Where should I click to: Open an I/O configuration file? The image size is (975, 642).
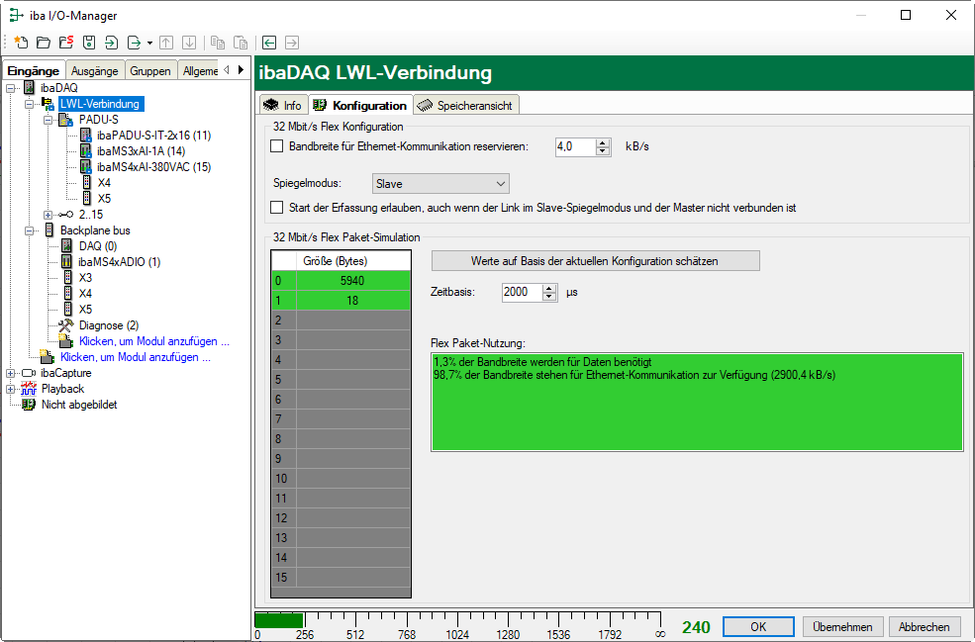[44, 43]
